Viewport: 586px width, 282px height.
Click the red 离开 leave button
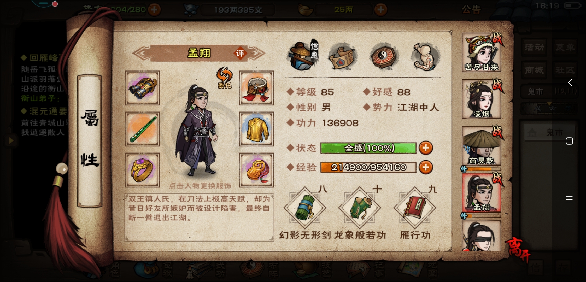tap(518, 249)
